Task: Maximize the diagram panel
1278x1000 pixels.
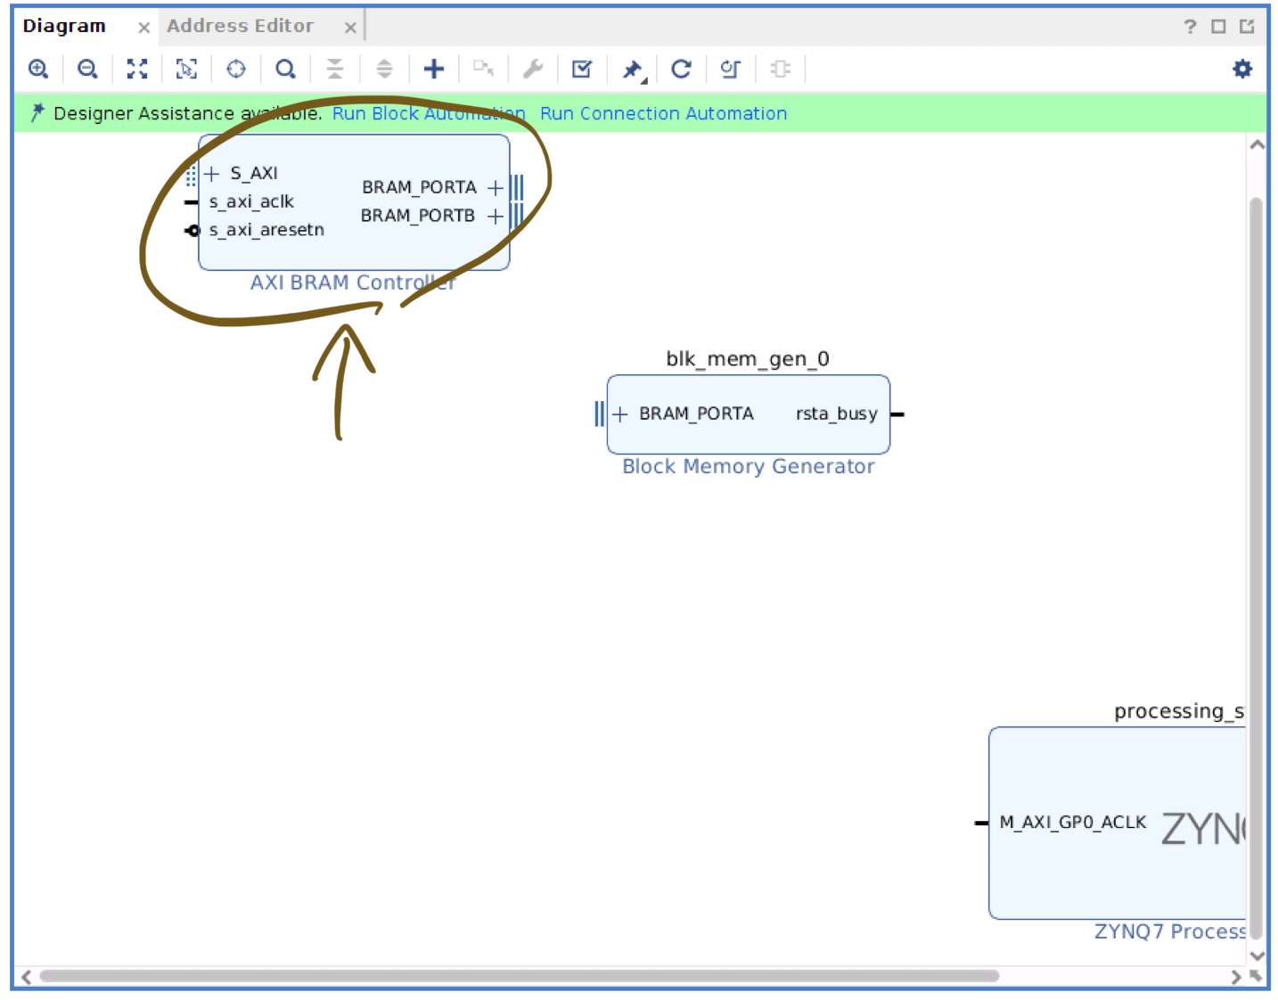Action: pyautogui.click(x=1218, y=27)
